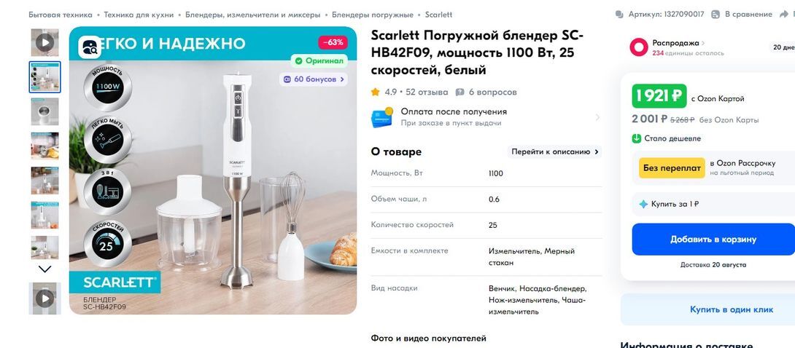The image size is (795, 348).
Task: Expand the 60 бонусов chip
Action: [x=314, y=79]
